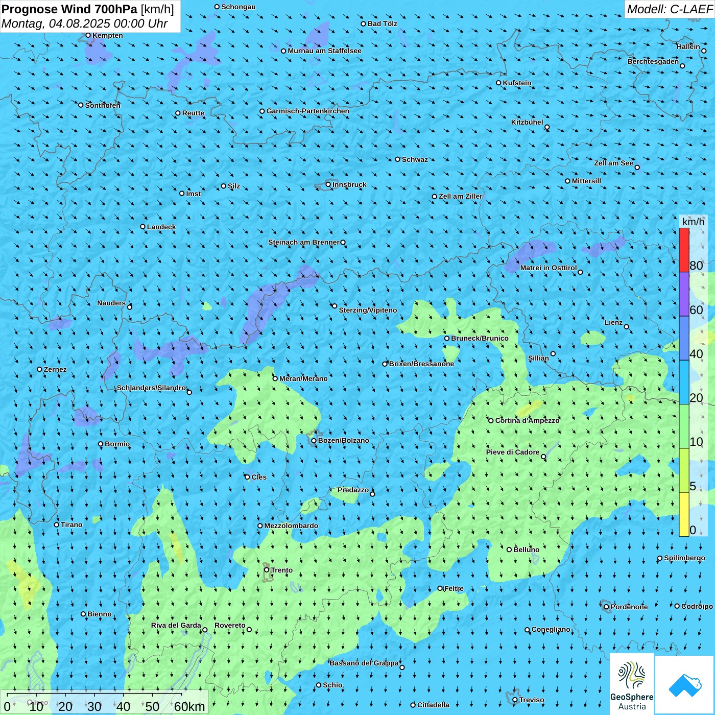Click the Brixen/Bressanone town label
This screenshot has height=715, width=715.
click(421, 364)
